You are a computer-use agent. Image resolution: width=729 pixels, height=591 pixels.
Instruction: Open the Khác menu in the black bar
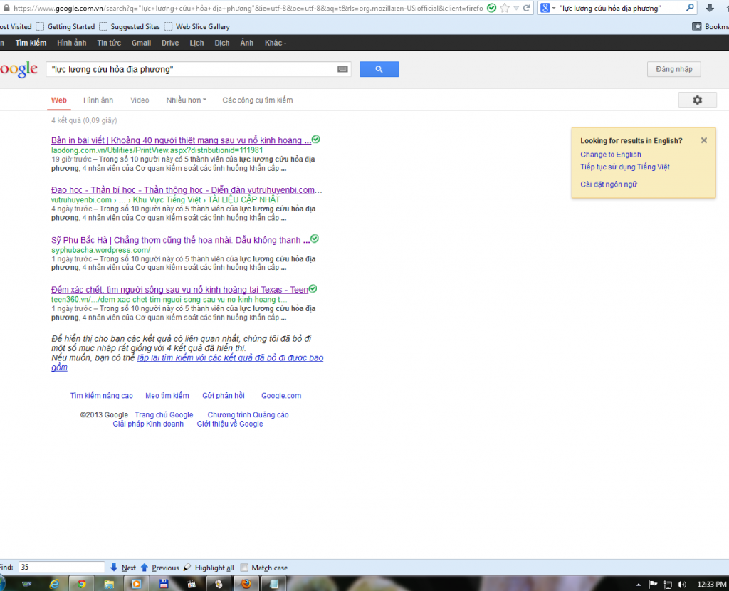(276, 43)
